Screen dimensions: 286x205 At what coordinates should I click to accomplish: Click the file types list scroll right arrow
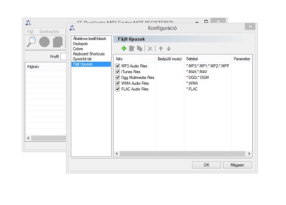click(249, 154)
